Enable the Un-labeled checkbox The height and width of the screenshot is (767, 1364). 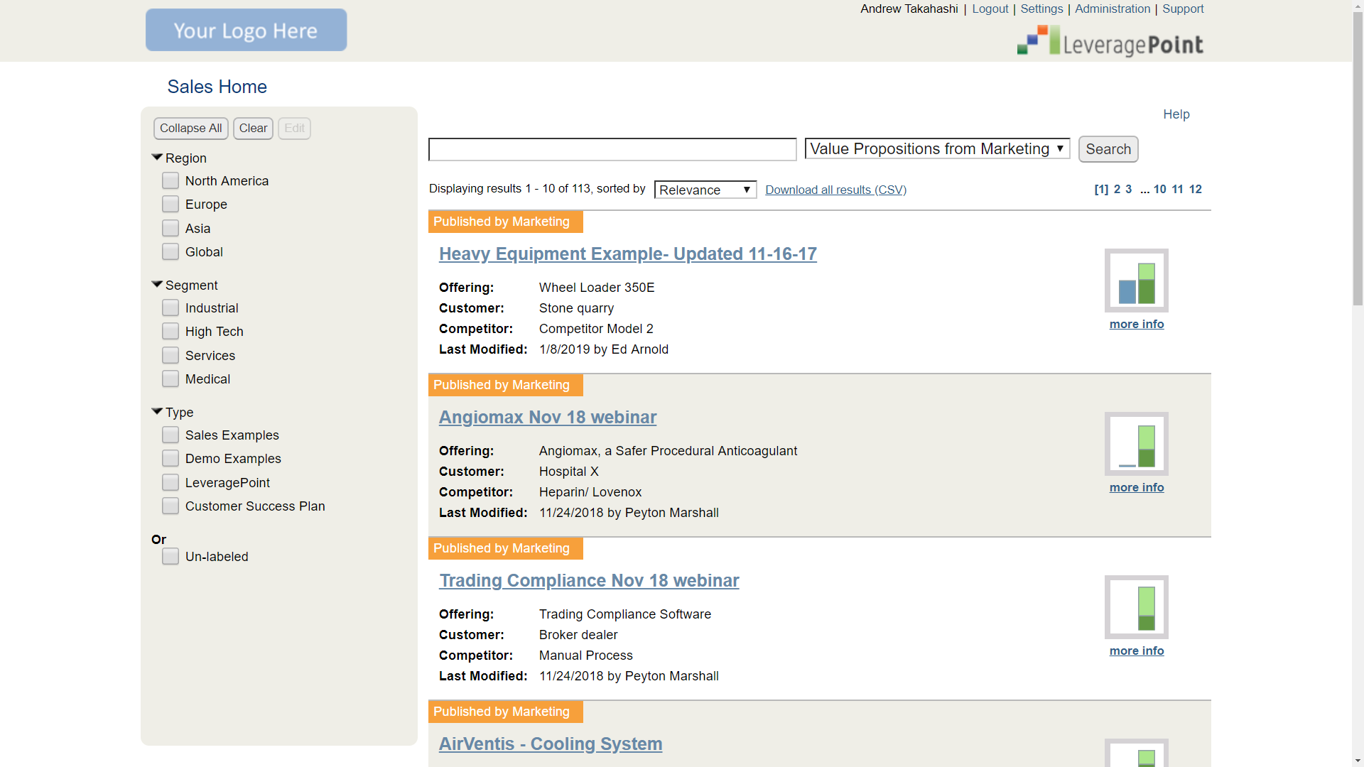pos(170,556)
